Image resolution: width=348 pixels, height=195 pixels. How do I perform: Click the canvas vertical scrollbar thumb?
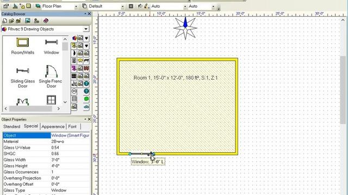coord(343,89)
